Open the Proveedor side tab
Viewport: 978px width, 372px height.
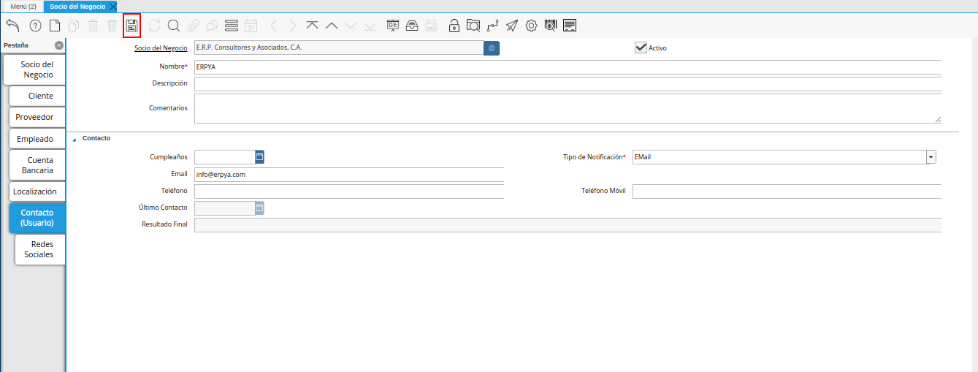click(x=37, y=117)
